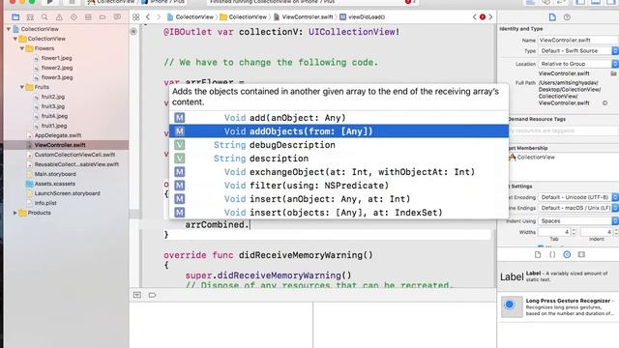Show the Media library icon
The image size is (619, 348).
581,254
